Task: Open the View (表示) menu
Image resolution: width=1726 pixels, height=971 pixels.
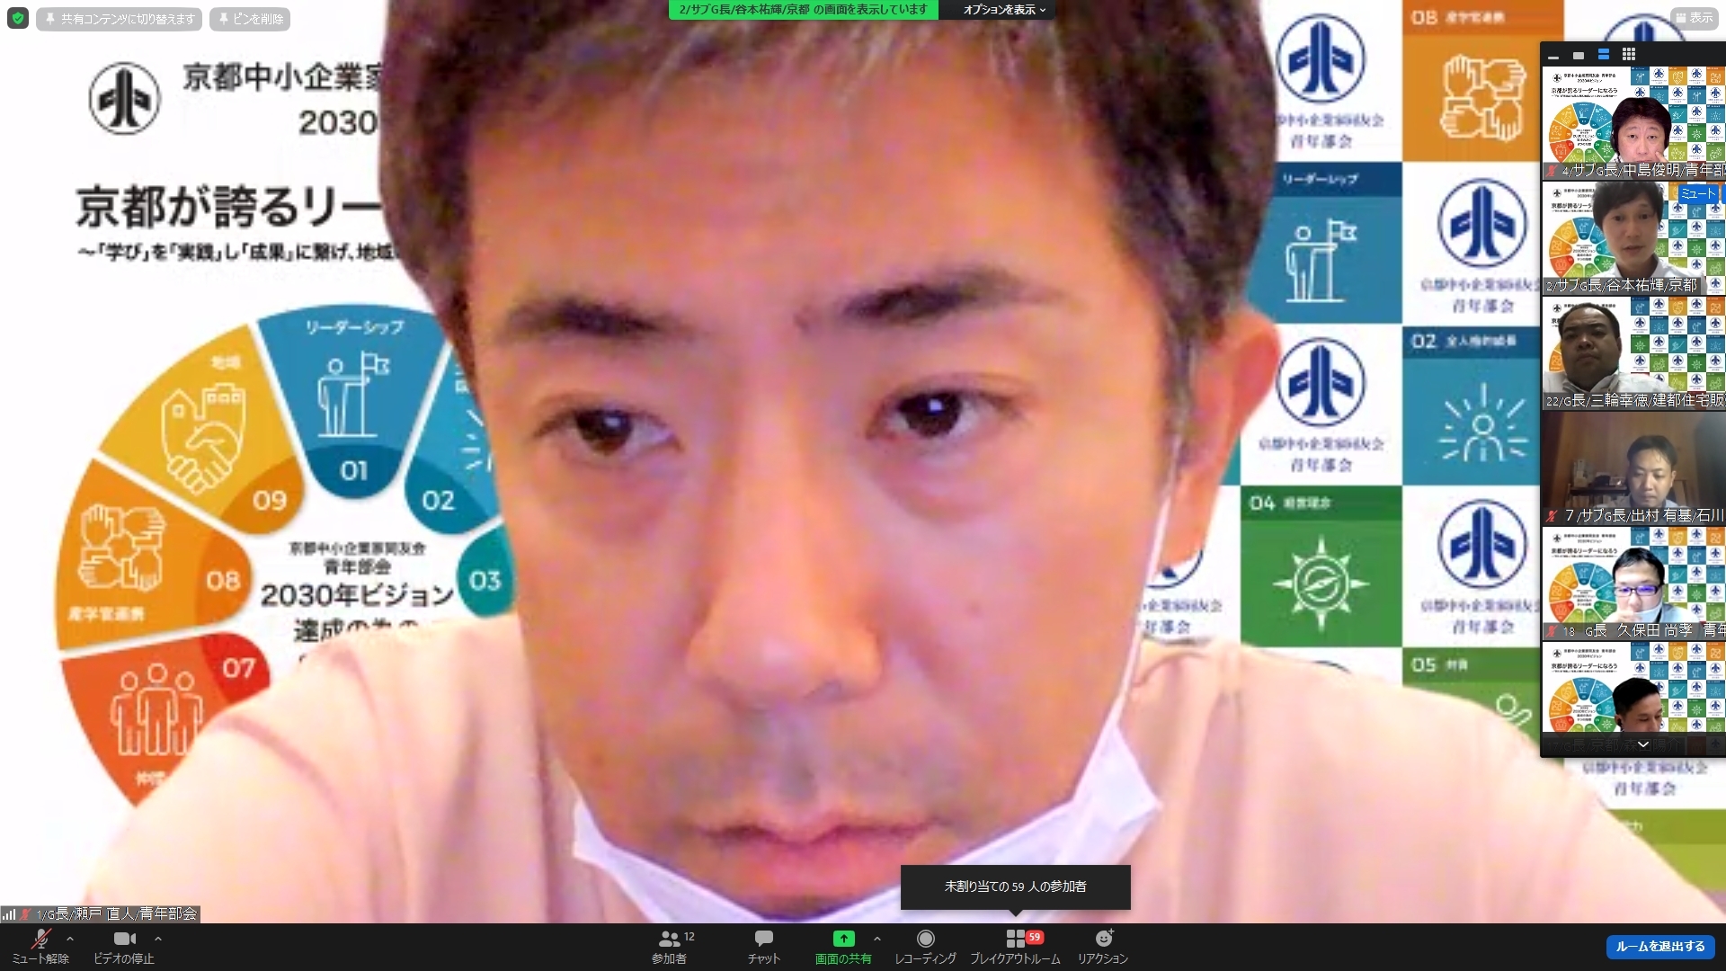Action: pos(1694,18)
